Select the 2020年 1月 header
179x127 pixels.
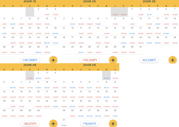pos(30,1)
